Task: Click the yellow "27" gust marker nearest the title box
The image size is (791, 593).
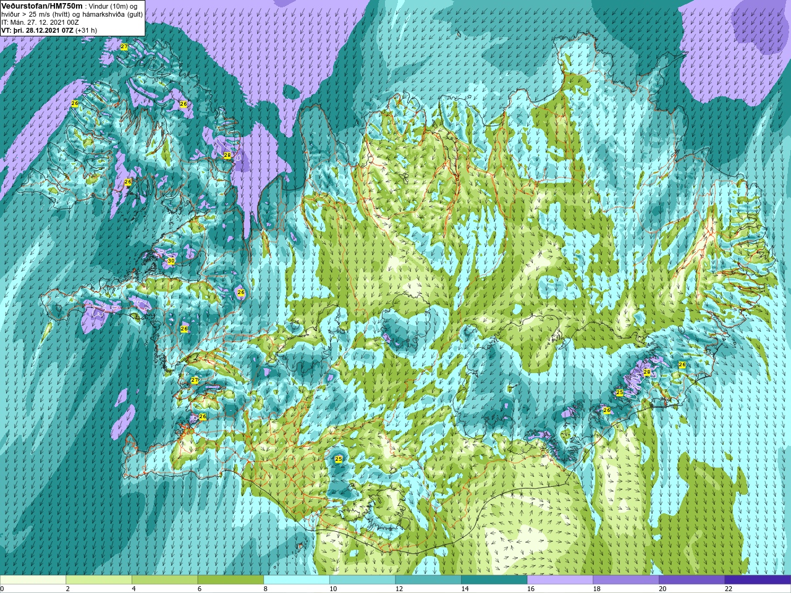Action: coord(124,47)
